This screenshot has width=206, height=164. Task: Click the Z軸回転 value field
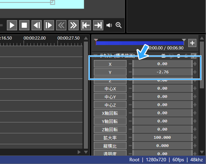click(163, 129)
